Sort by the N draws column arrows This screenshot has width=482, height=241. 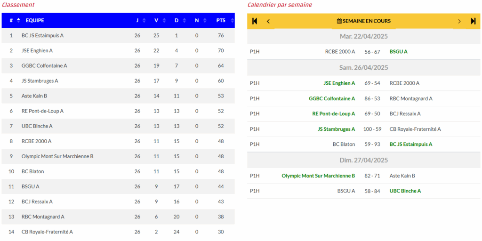(x=205, y=20)
